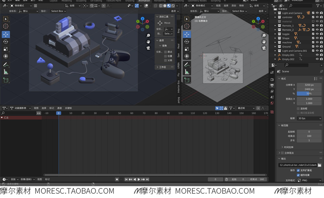Screen dimensions: 324x198
Task: Choose the 3D Cursor tool in left viewport
Action: pos(6,26)
